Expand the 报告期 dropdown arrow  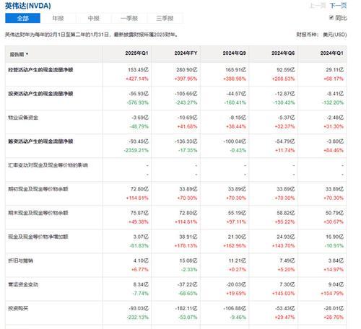(27, 54)
